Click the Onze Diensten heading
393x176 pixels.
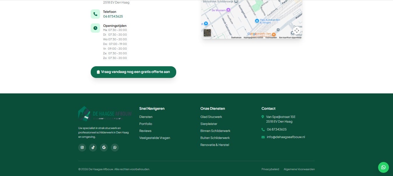pyautogui.click(x=213, y=109)
